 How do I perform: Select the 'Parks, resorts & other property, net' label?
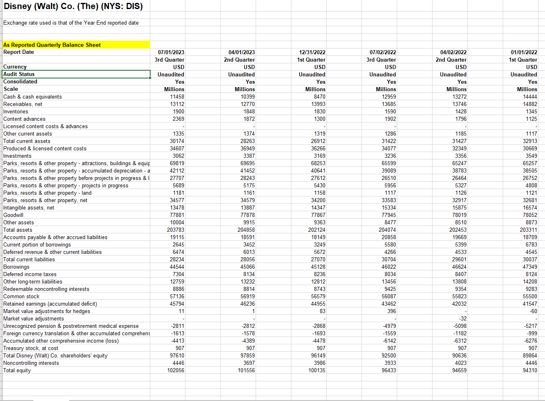pos(45,200)
